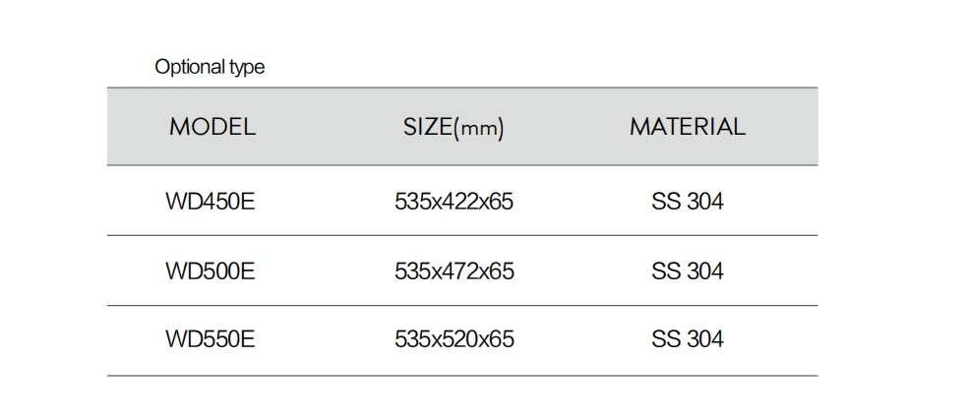Screen dimensions: 966x420
Task: Select the 535x520x65 size cell
Action: point(453,340)
